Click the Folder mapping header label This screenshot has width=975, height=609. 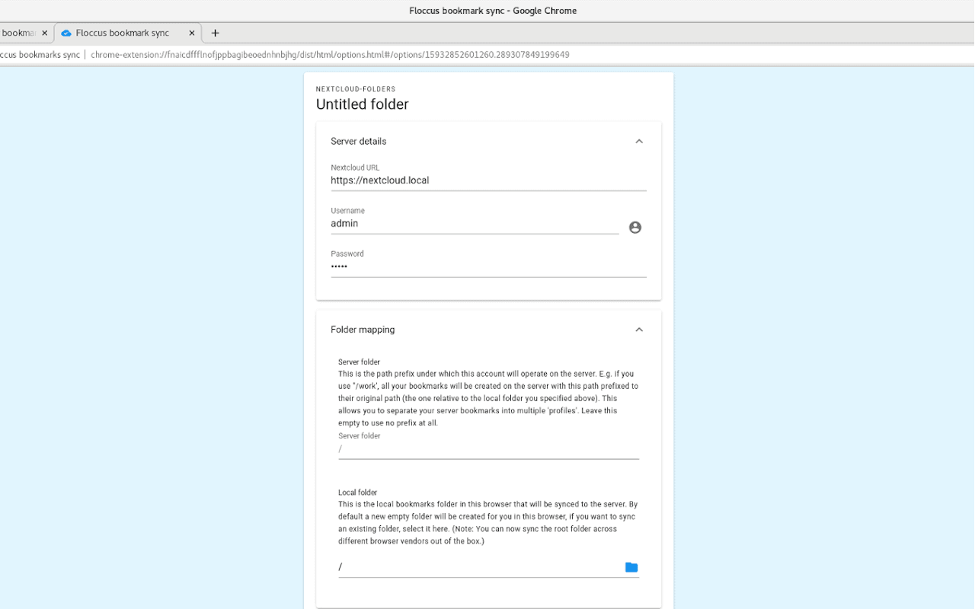pos(363,330)
